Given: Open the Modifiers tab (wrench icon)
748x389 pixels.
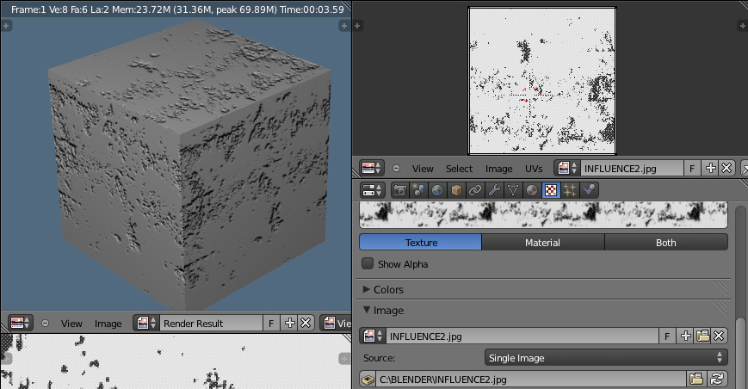Looking at the screenshot, I should click(x=494, y=190).
